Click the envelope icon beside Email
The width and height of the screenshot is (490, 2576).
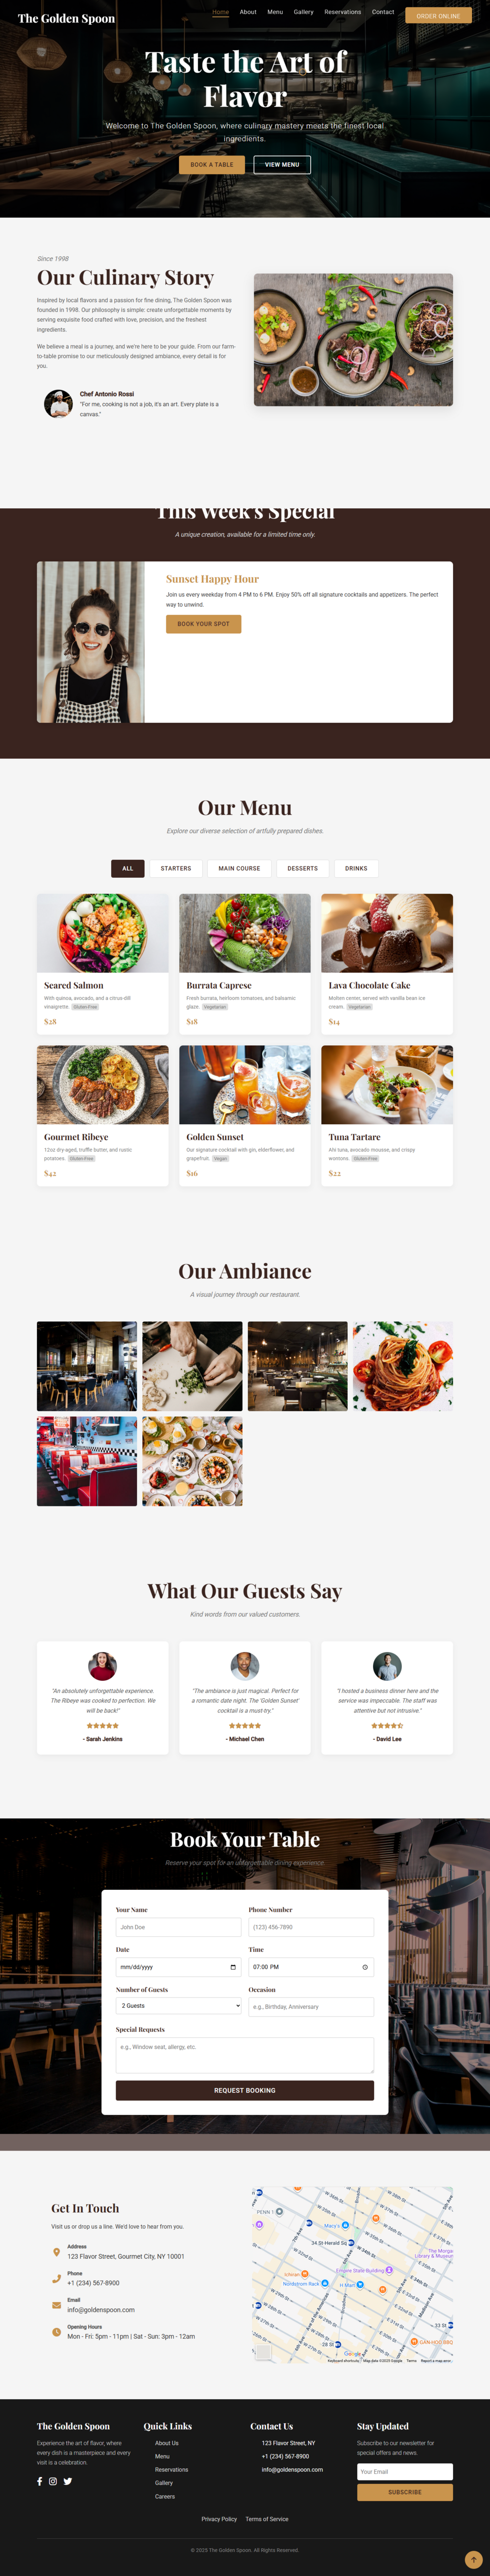pyautogui.click(x=56, y=2305)
